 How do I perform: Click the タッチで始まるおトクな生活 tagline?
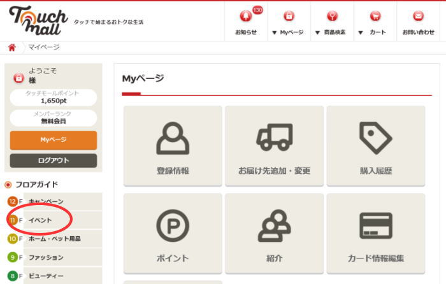[108, 22]
